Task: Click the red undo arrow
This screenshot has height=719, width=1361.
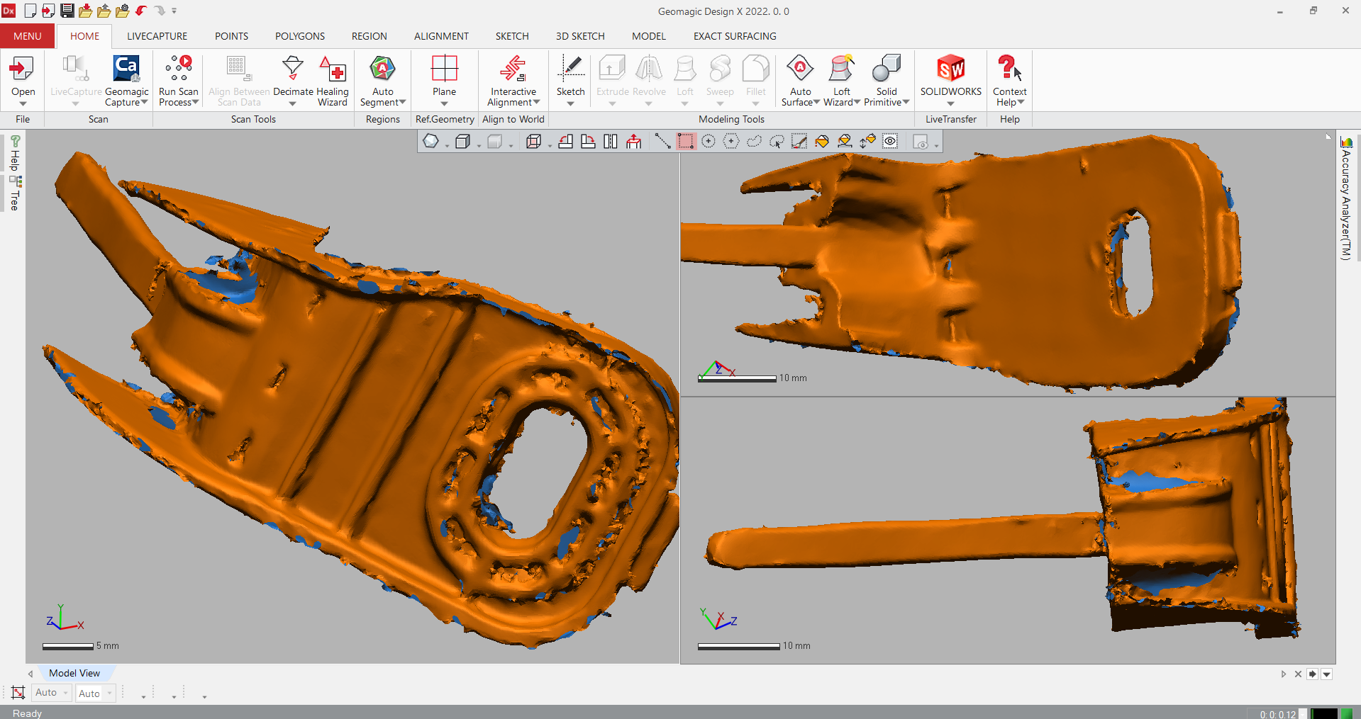Action: pyautogui.click(x=141, y=11)
